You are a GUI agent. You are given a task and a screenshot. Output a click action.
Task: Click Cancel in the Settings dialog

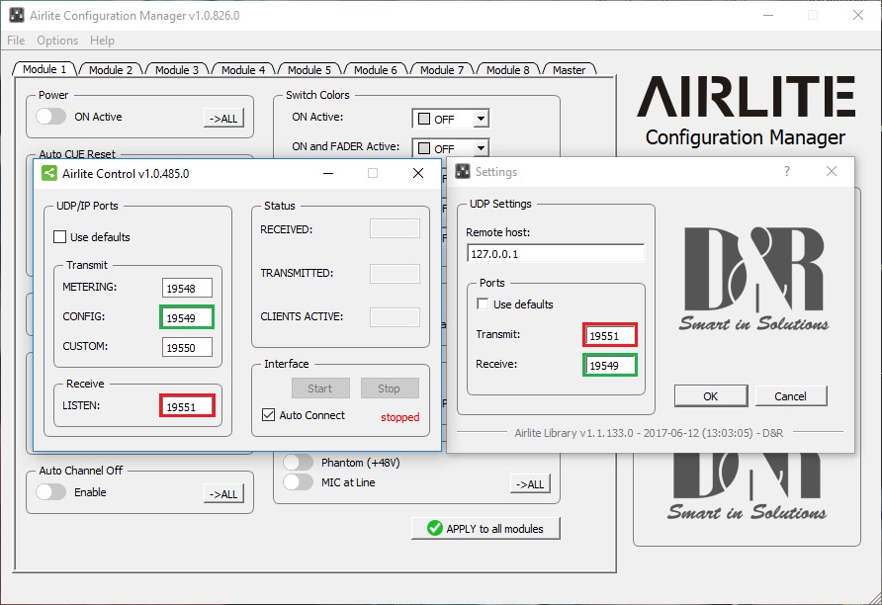[x=790, y=396]
